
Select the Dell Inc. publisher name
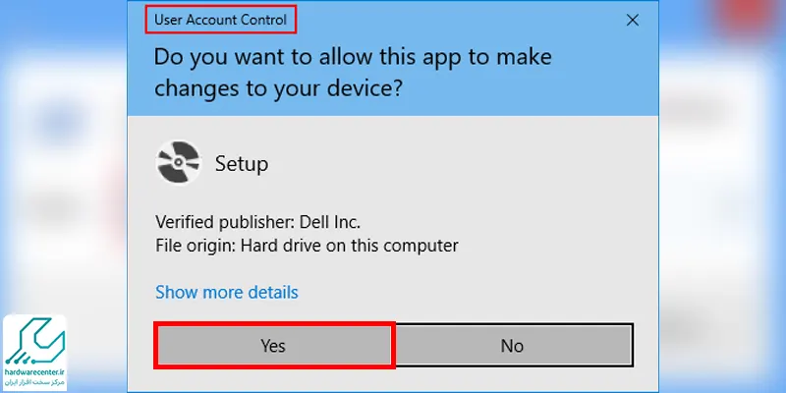330,222
